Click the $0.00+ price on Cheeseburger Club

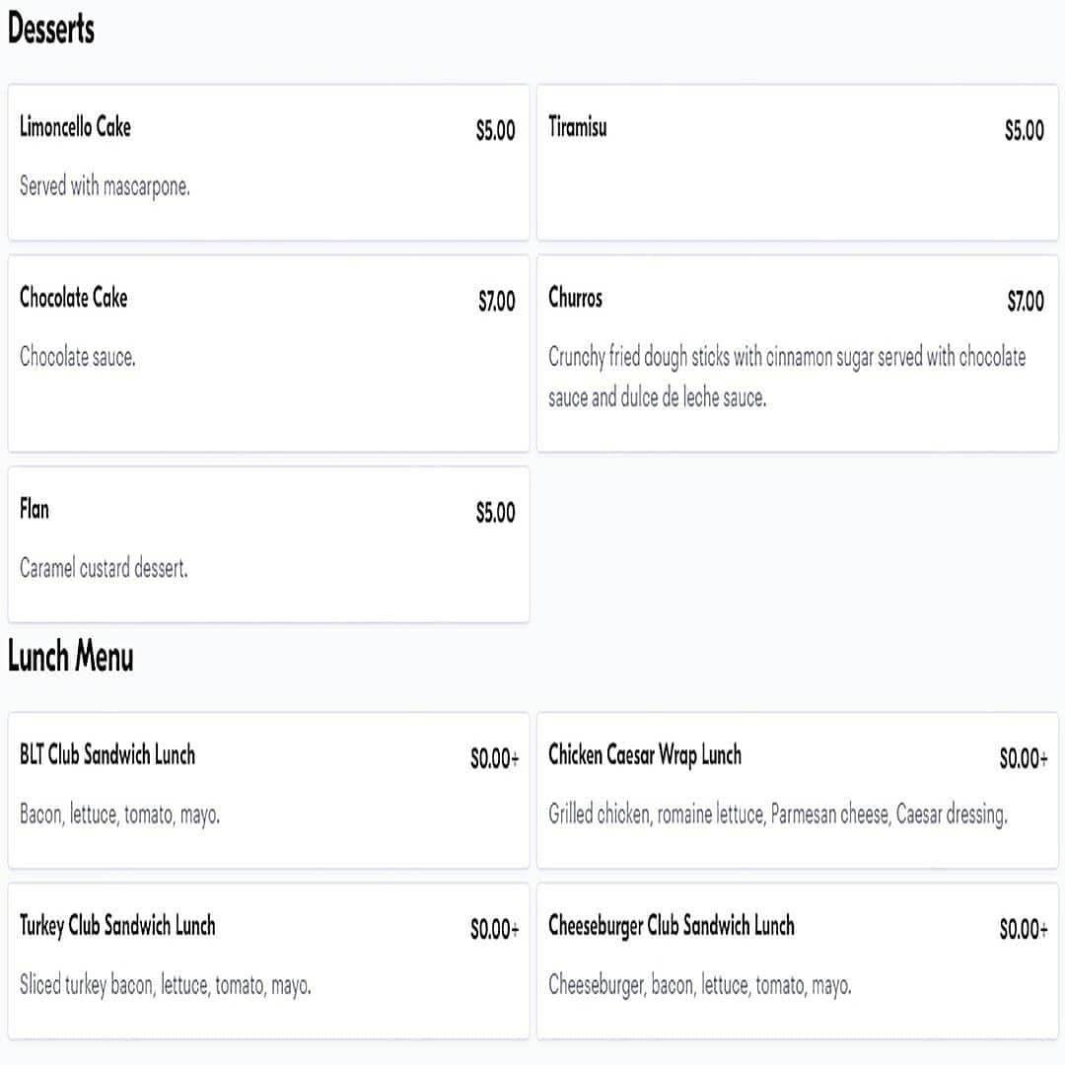pyautogui.click(x=1024, y=930)
